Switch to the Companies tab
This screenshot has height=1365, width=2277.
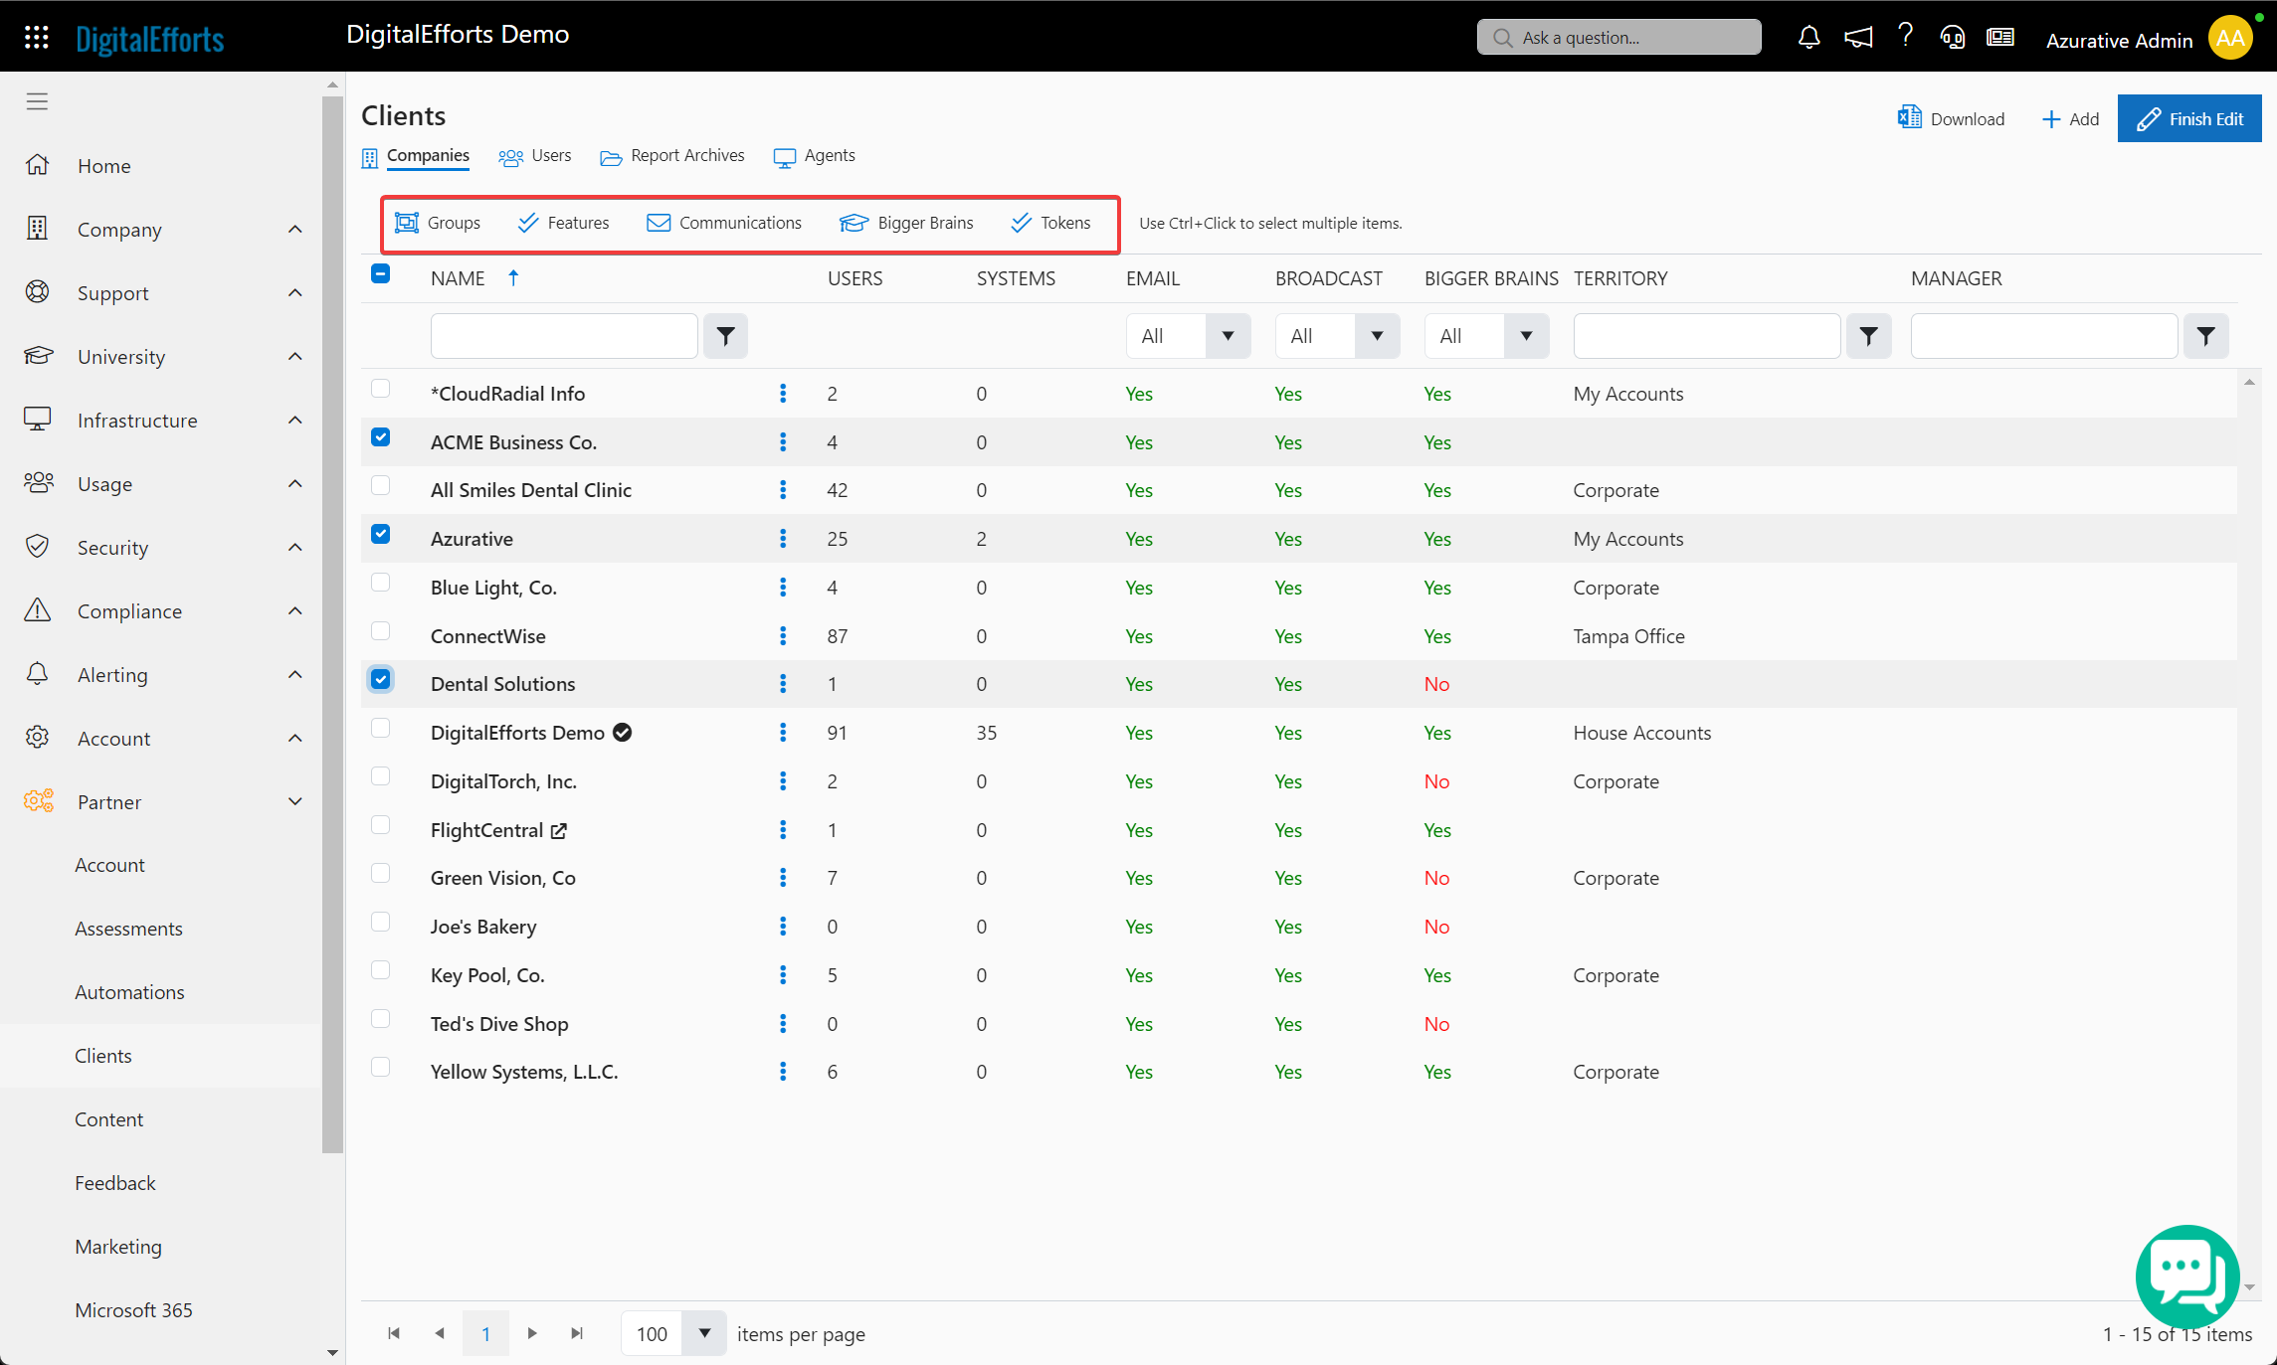[x=416, y=156]
